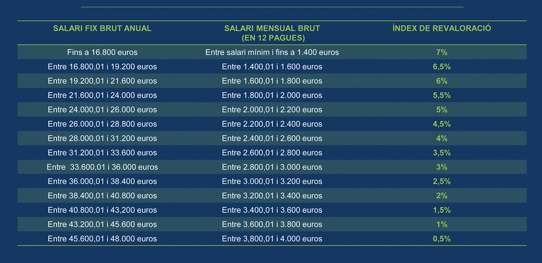Select "Entre 31.200,01 i 33.600 euros" cell
542x263 pixels.
click(x=102, y=153)
